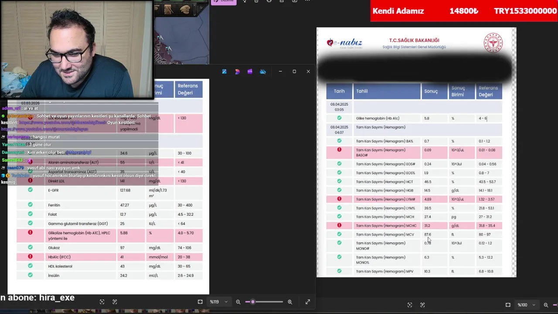The image size is (558, 314).
Task: Click the 'TRY1533000000' banner text
Action: [525, 11]
